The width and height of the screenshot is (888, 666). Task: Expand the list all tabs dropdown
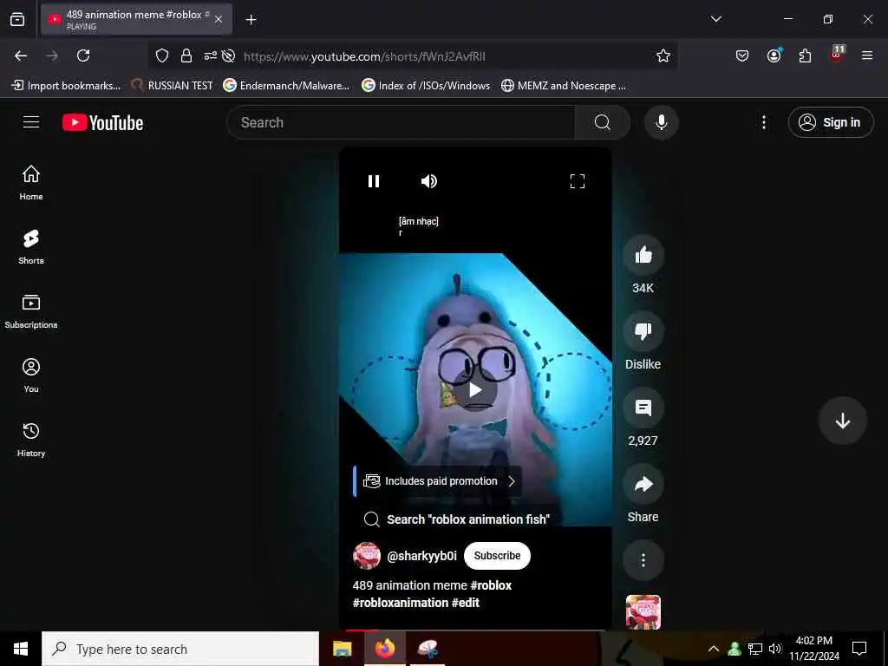pos(715,19)
